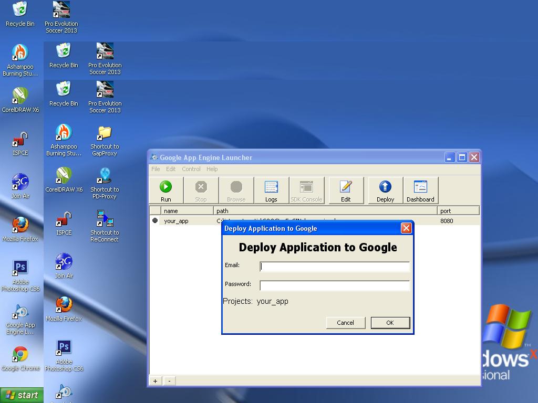
Task: Click Cancel in Deploy dialog
Action: coord(346,323)
